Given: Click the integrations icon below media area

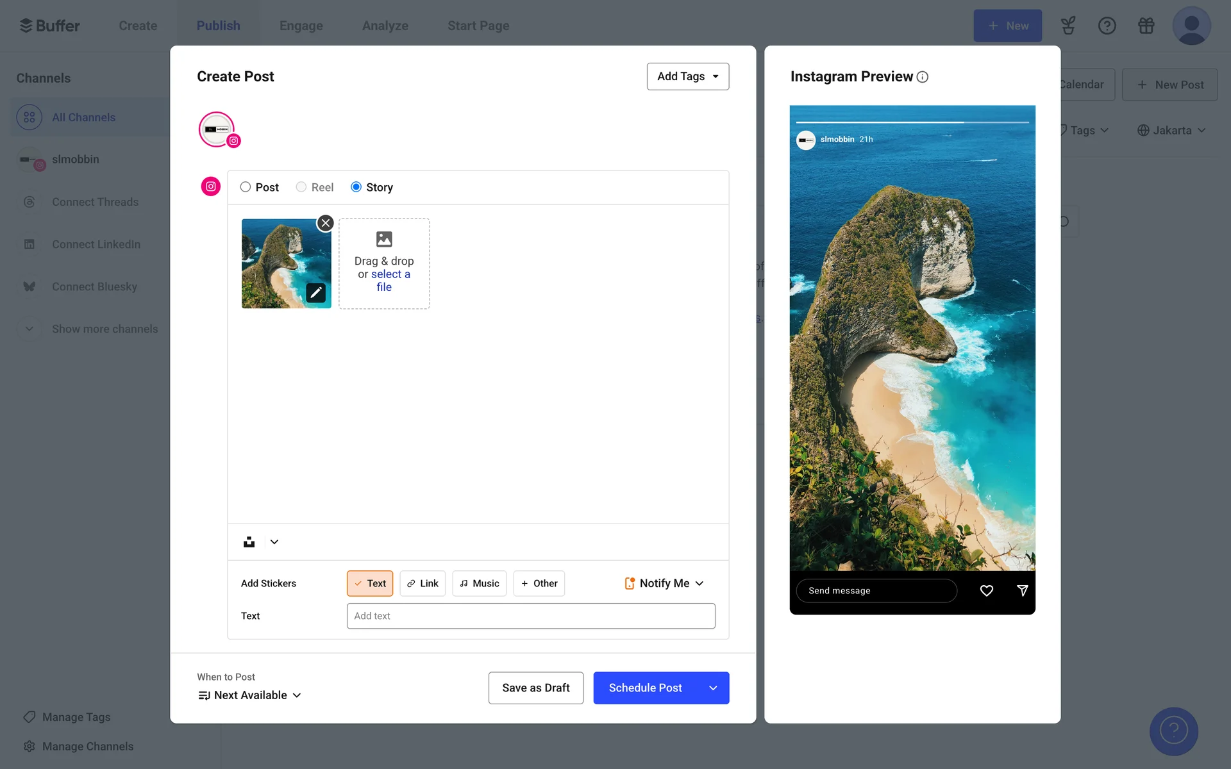Looking at the screenshot, I should click(249, 542).
